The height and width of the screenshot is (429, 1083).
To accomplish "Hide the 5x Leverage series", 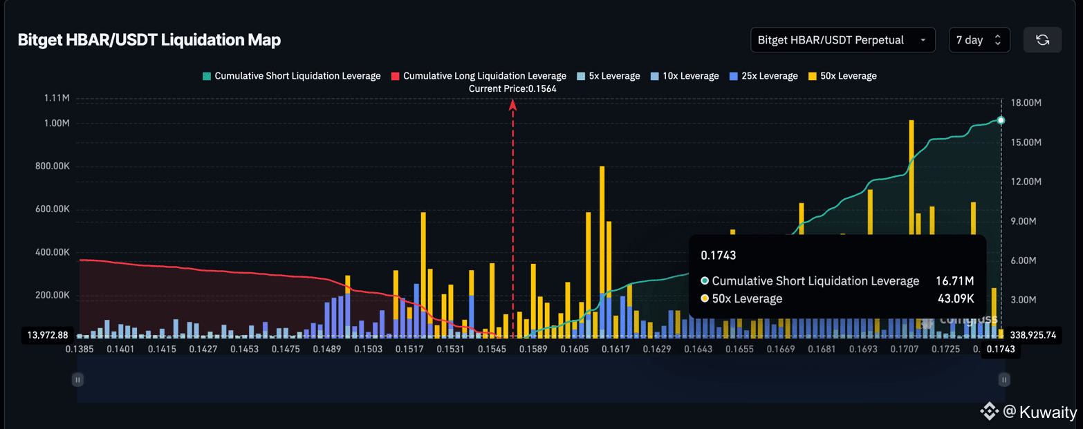I will (608, 76).
